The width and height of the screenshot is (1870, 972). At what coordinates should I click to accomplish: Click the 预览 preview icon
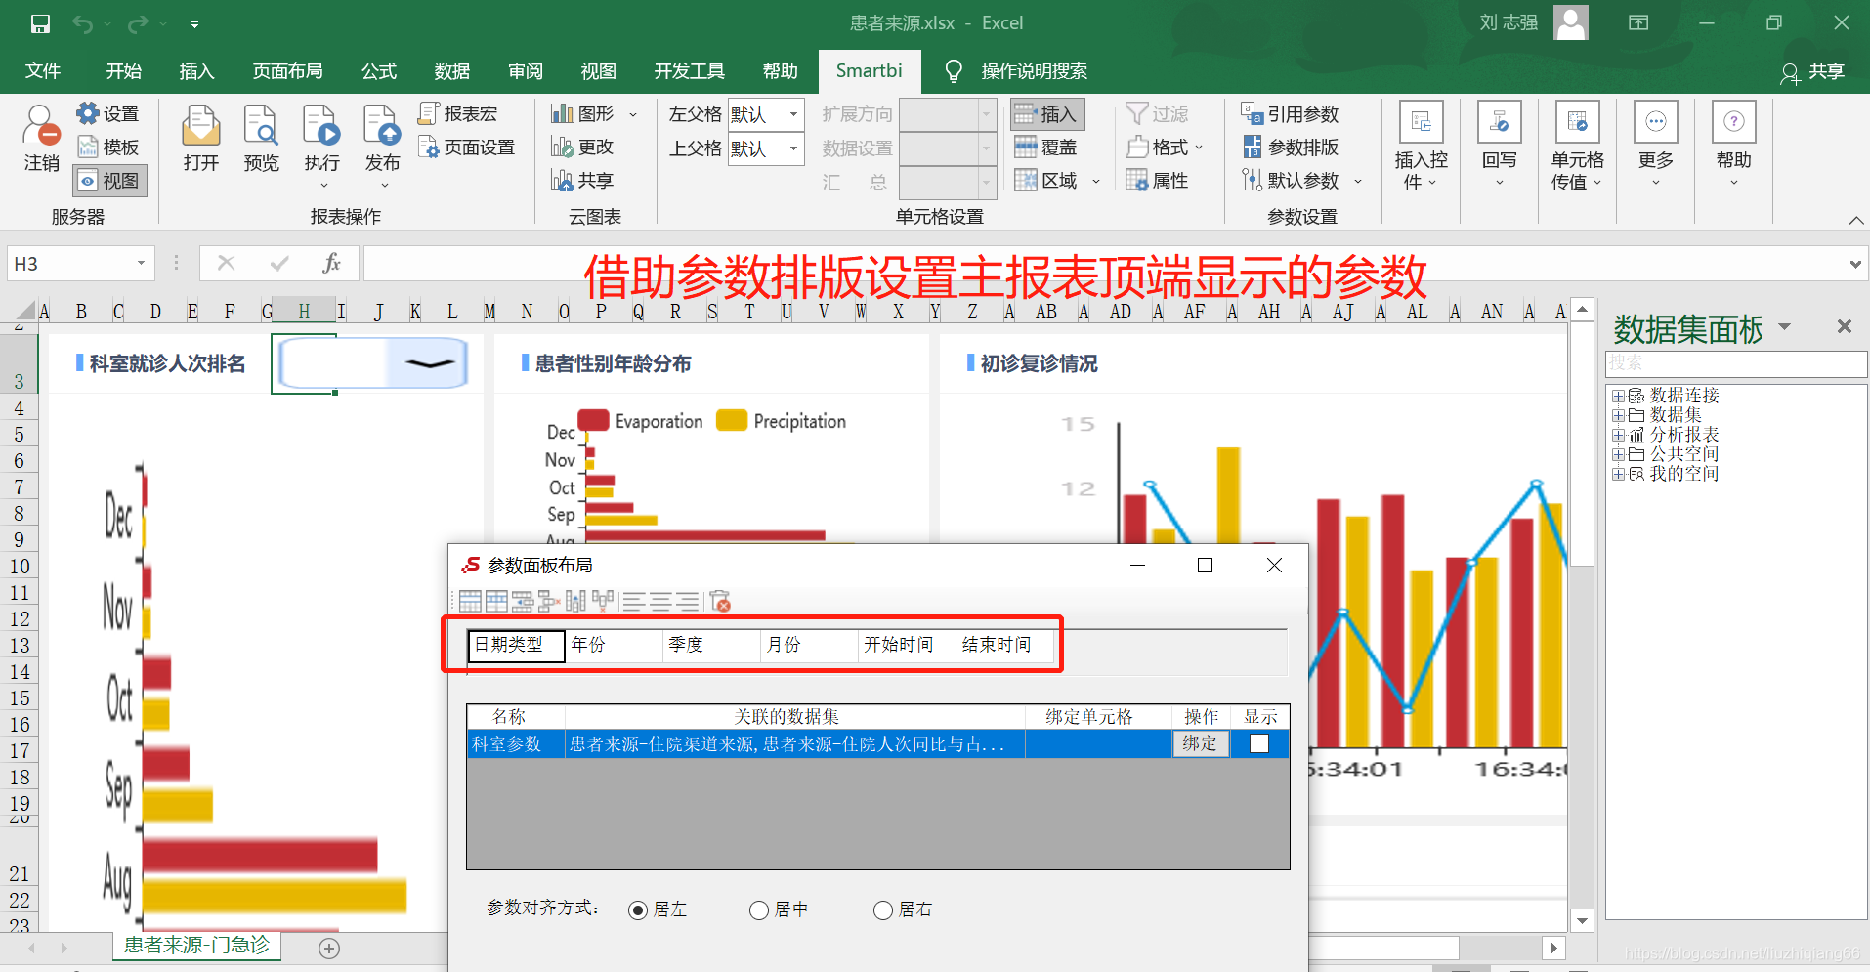(261, 139)
